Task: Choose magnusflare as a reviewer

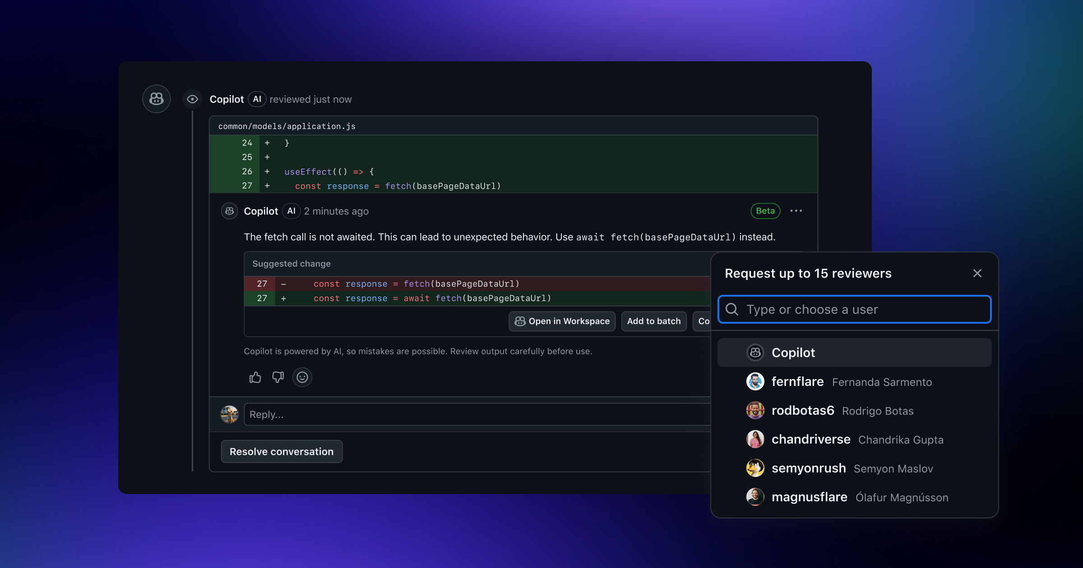Action: click(809, 497)
